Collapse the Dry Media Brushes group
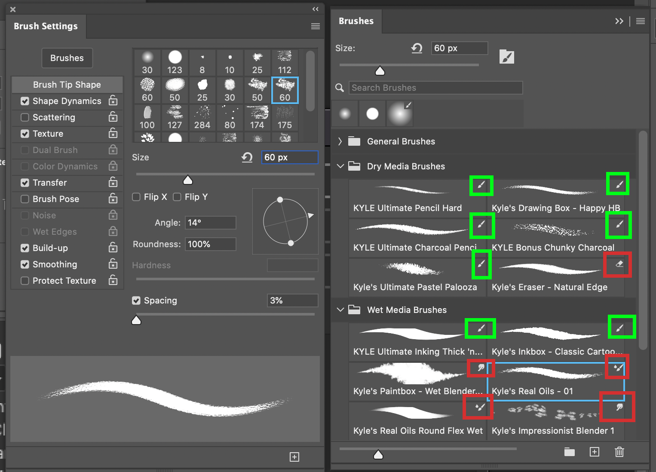Image resolution: width=656 pixels, height=472 pixels. [x=340, y=166]
